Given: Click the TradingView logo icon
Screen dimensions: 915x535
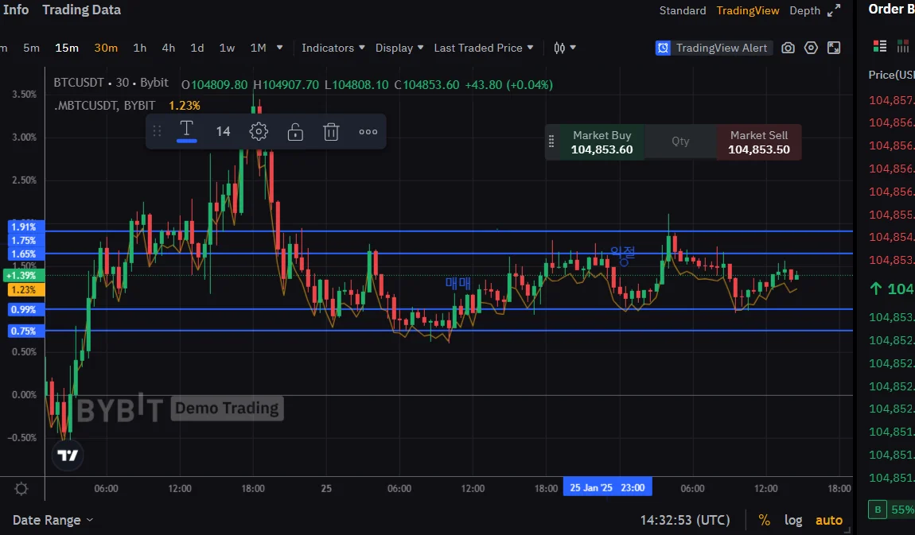Looking at the screenshot, I should pyautogui.click(x=68, y=456).
